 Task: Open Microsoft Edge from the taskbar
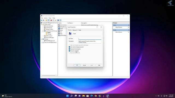[92, 96]
